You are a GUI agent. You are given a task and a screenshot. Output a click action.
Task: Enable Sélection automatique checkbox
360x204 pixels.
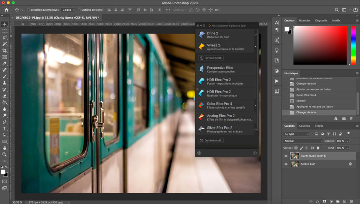click(x=28, y=10)
